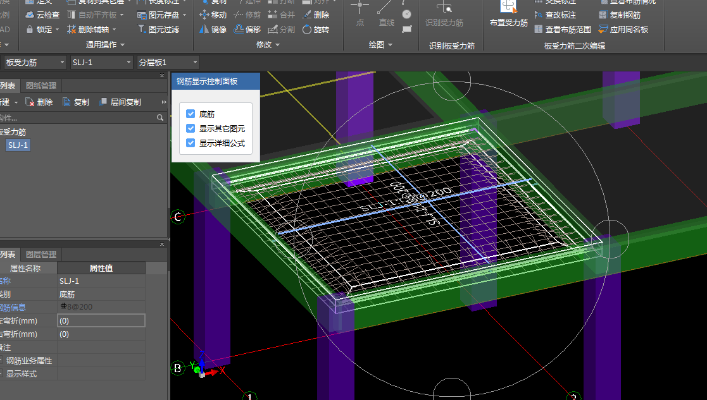
Task: Click 应用同名板 tool
Action: click(x=623, y=29)
